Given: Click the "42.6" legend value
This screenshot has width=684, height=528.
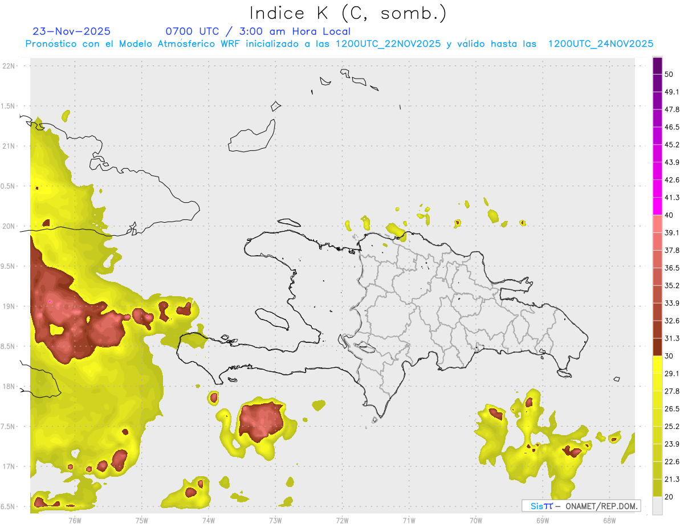Looking at the screenshot, I should tap(672, 180).
